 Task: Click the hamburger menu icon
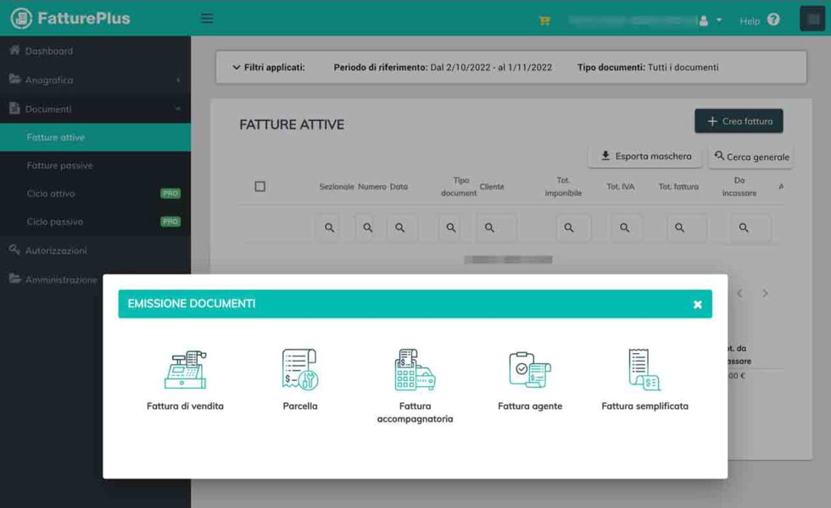coord(206,18)
